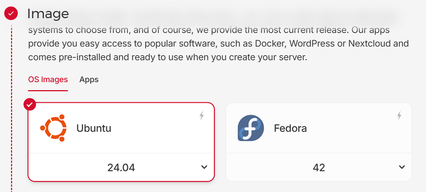The image size is (426, 192).
Task: Click the lightning bolt on Ubuntu card
Action: tap(201, 115)
